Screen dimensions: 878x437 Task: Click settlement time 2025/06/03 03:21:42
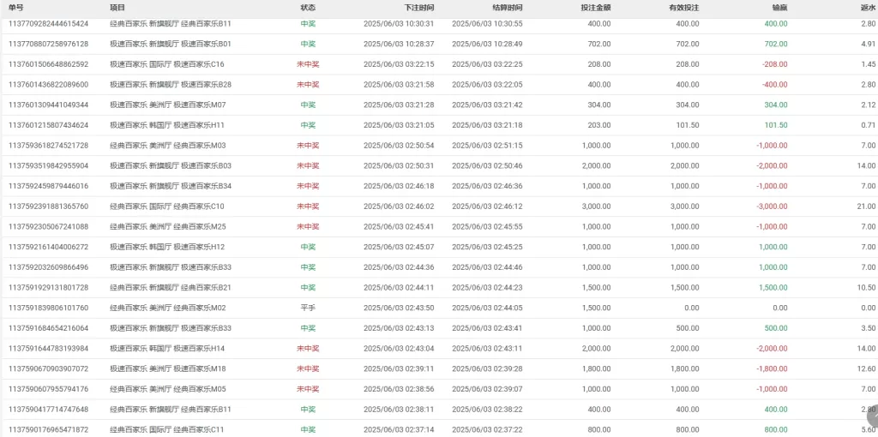click(x=487, y=105)
